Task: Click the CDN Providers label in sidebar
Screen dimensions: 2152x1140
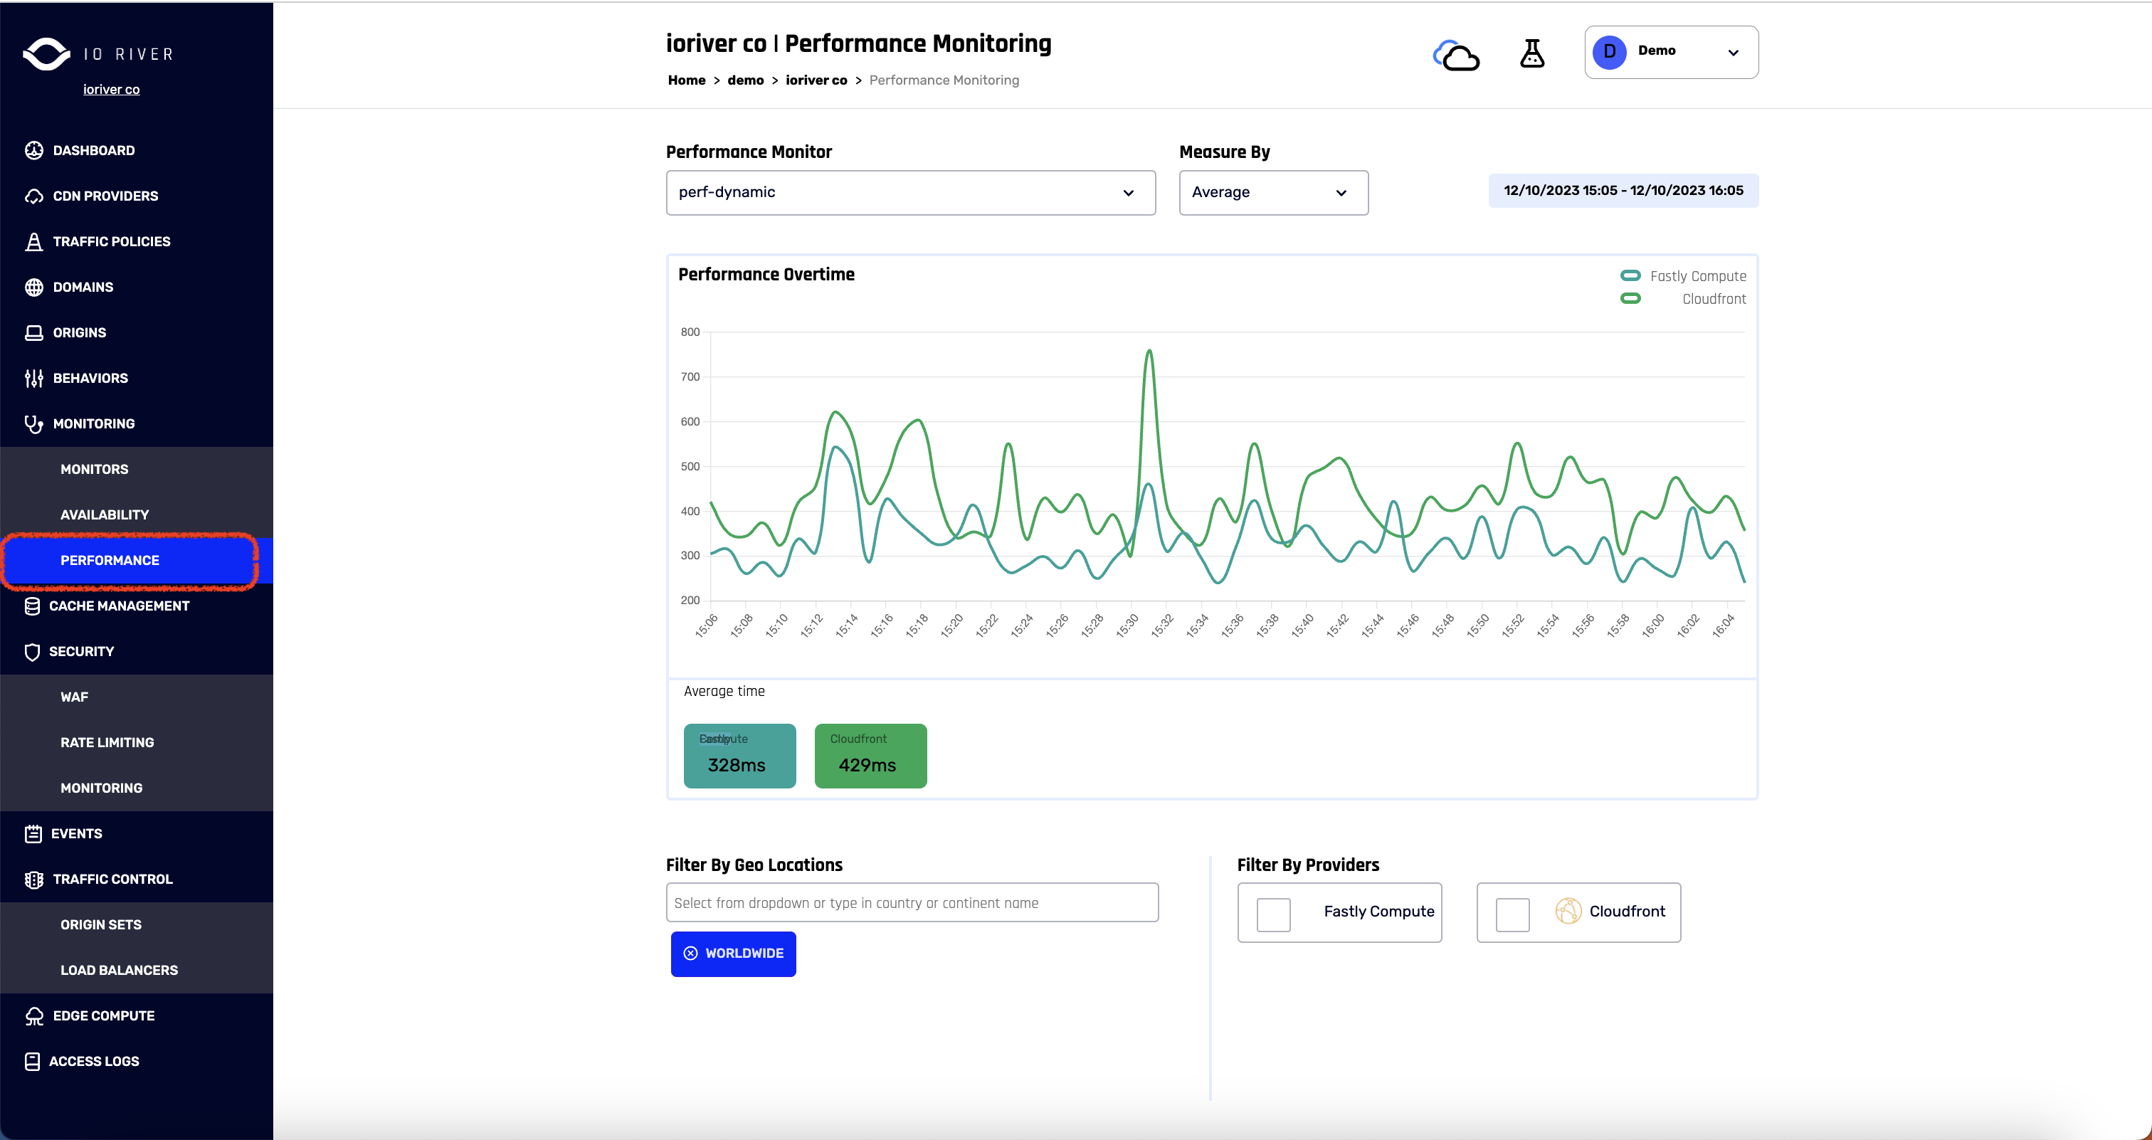Action: [105, 196]
